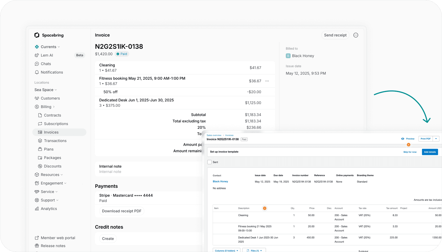Image resolution: width=442 pixels, height=252 pixels.
Task: Click Member web portal external-link icon
Action: click(37, 238)
